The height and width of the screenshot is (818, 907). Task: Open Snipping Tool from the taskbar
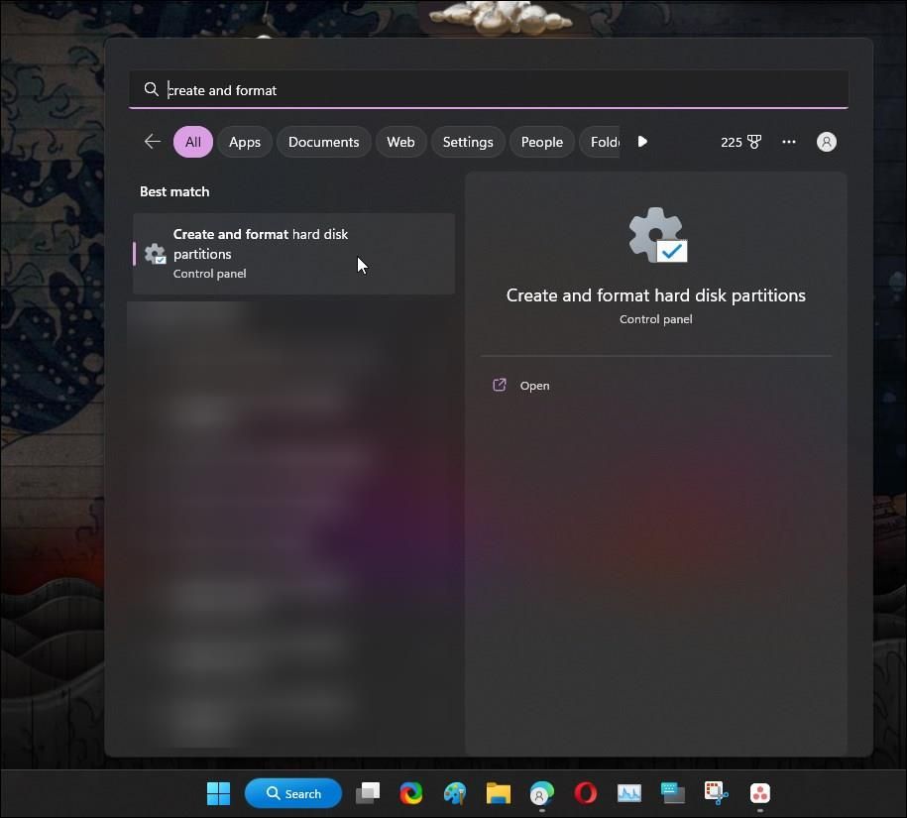pyautogui.click(x=716, y=793)
